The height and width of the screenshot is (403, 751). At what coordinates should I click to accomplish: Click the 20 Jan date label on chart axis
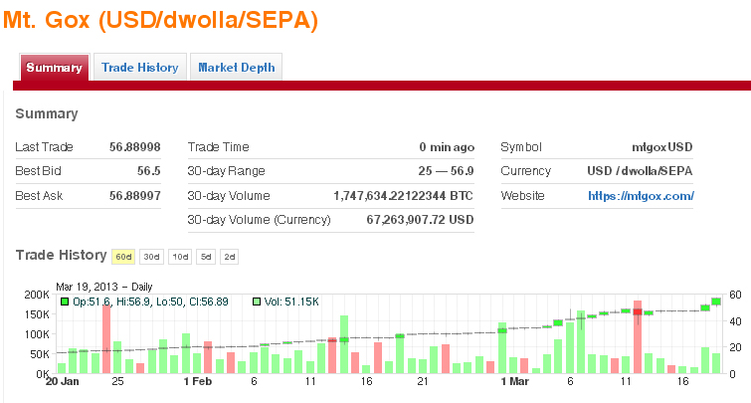(x=63, y=381)
